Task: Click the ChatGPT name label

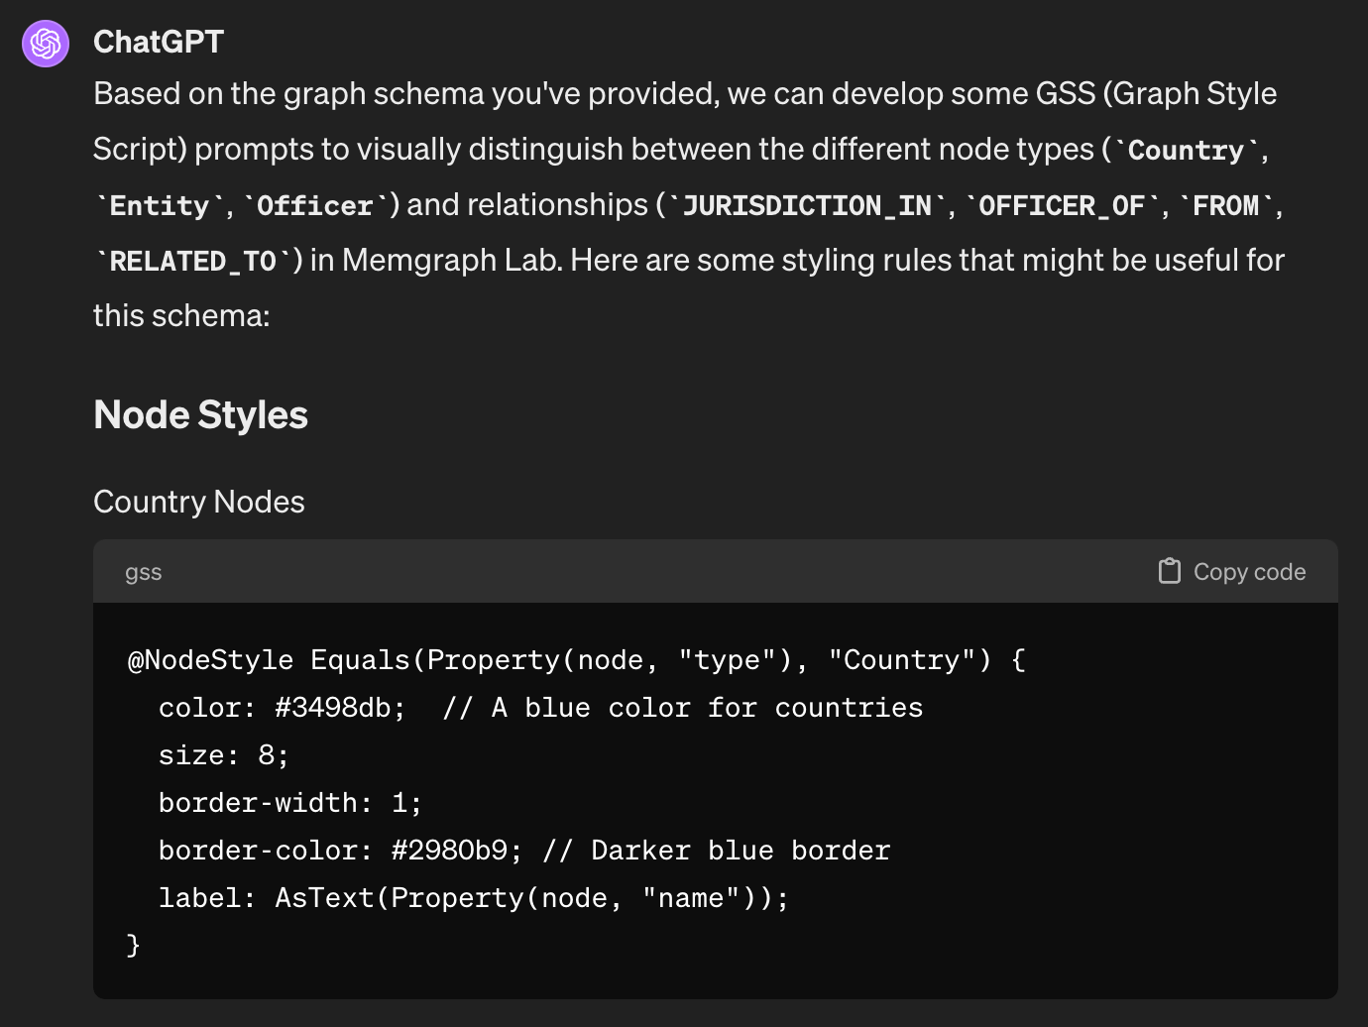Action: pos(159,42)
